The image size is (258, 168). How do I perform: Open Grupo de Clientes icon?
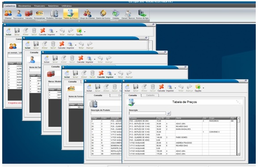coord(87,14)
